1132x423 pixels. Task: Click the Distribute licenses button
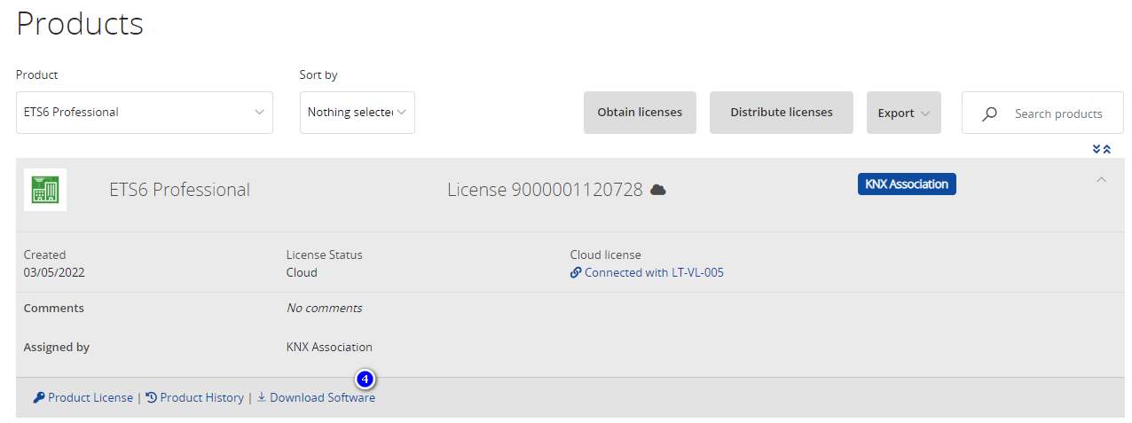[782, 113]
